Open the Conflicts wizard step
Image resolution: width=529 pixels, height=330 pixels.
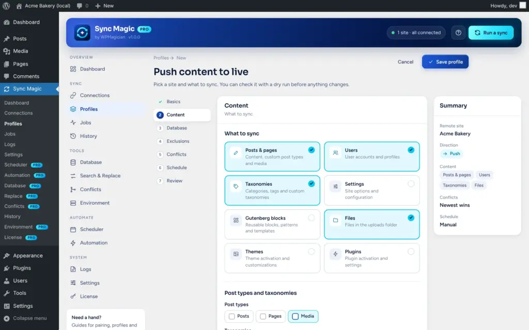(182, 154)
